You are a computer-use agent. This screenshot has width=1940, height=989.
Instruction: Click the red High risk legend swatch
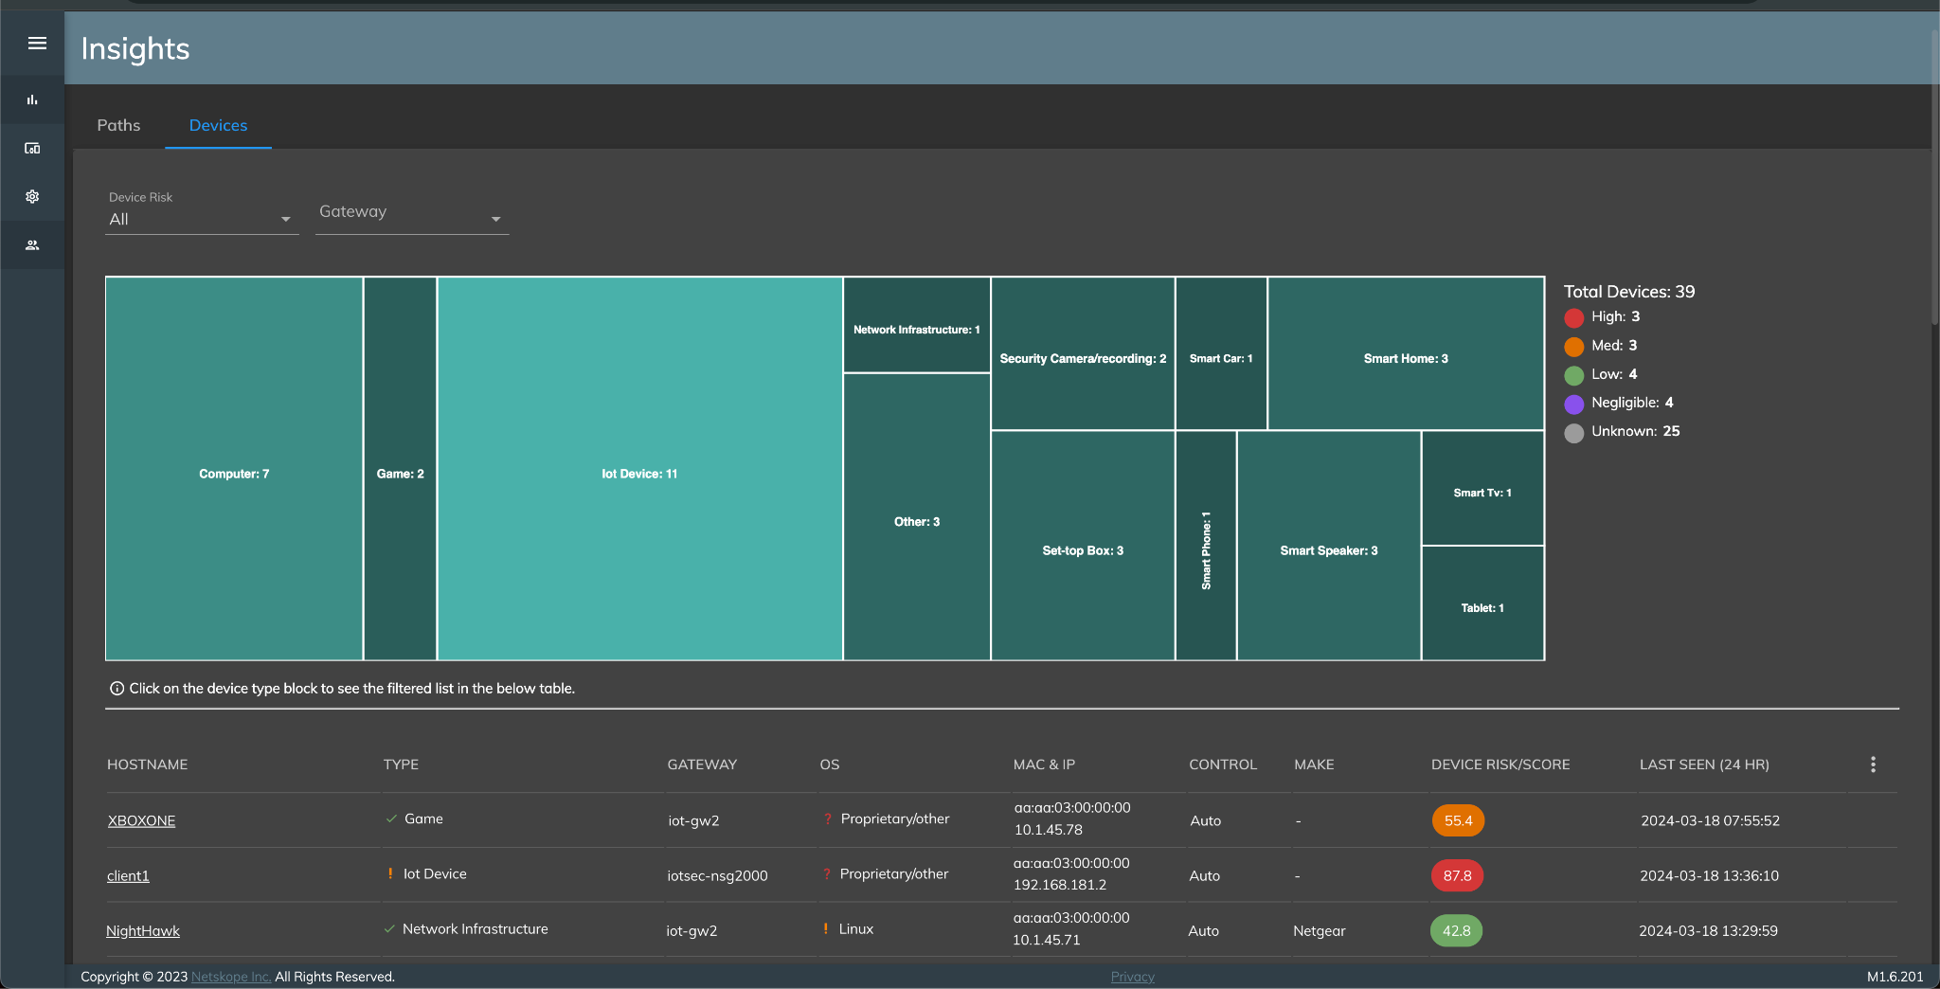(1574, 317)
